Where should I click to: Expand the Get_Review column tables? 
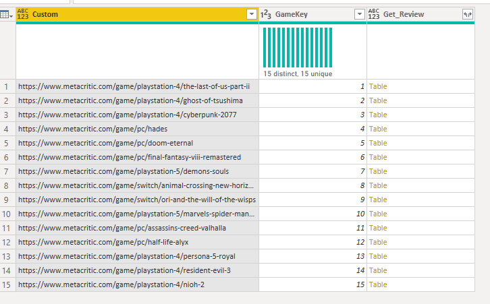click(x=468, y=14)
